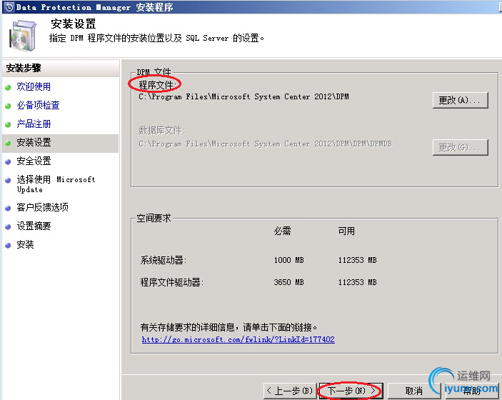Click the green bullet beside 必备项检查
502x400 pixels.
[8, 106]
